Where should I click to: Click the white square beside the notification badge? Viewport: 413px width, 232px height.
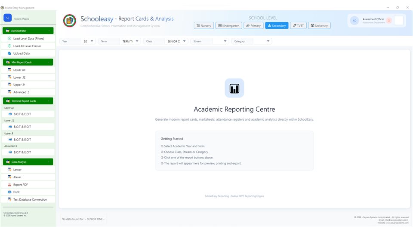pos(399,21)
